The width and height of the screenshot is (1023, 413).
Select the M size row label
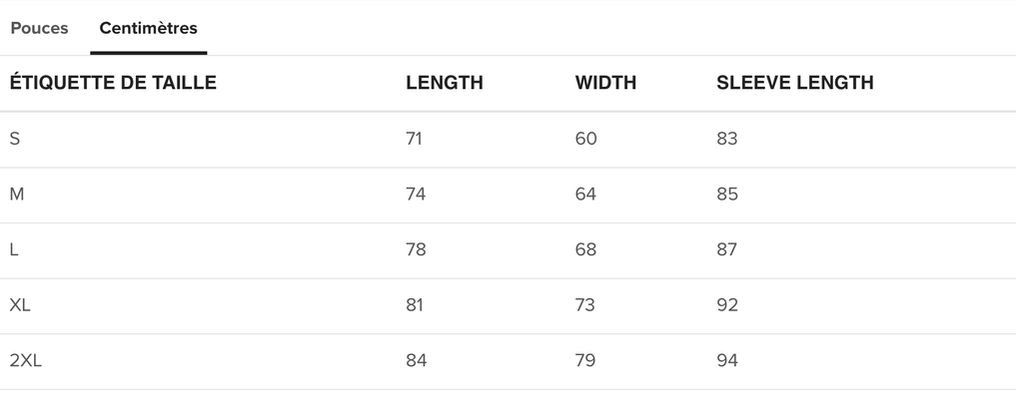click(17, 194)
